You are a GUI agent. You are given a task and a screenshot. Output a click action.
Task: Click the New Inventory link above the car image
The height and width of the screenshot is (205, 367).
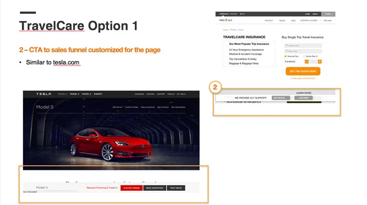[148, 107]
